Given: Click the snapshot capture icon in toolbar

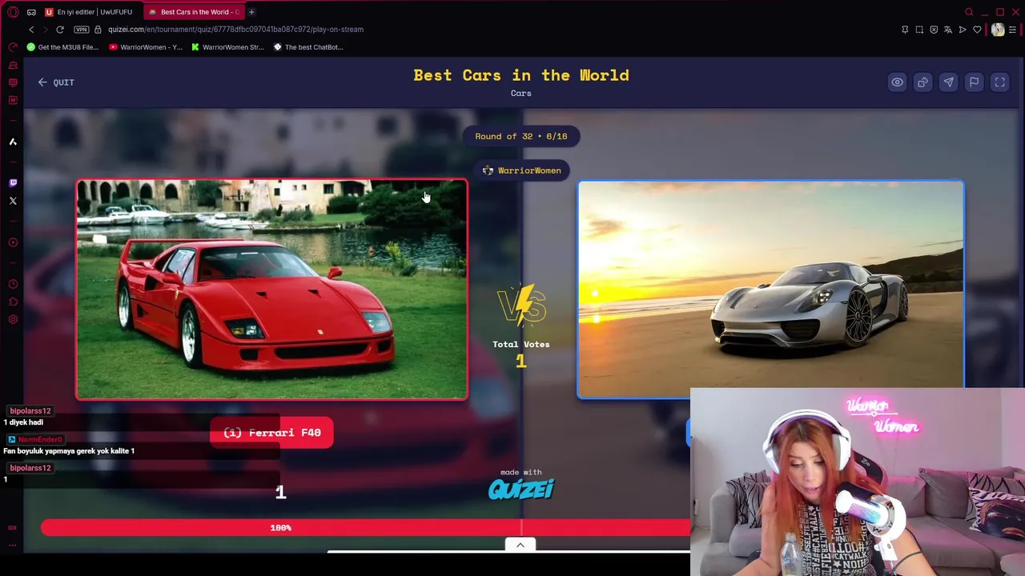Looking at the screenshot, I should tap(919, 30).
